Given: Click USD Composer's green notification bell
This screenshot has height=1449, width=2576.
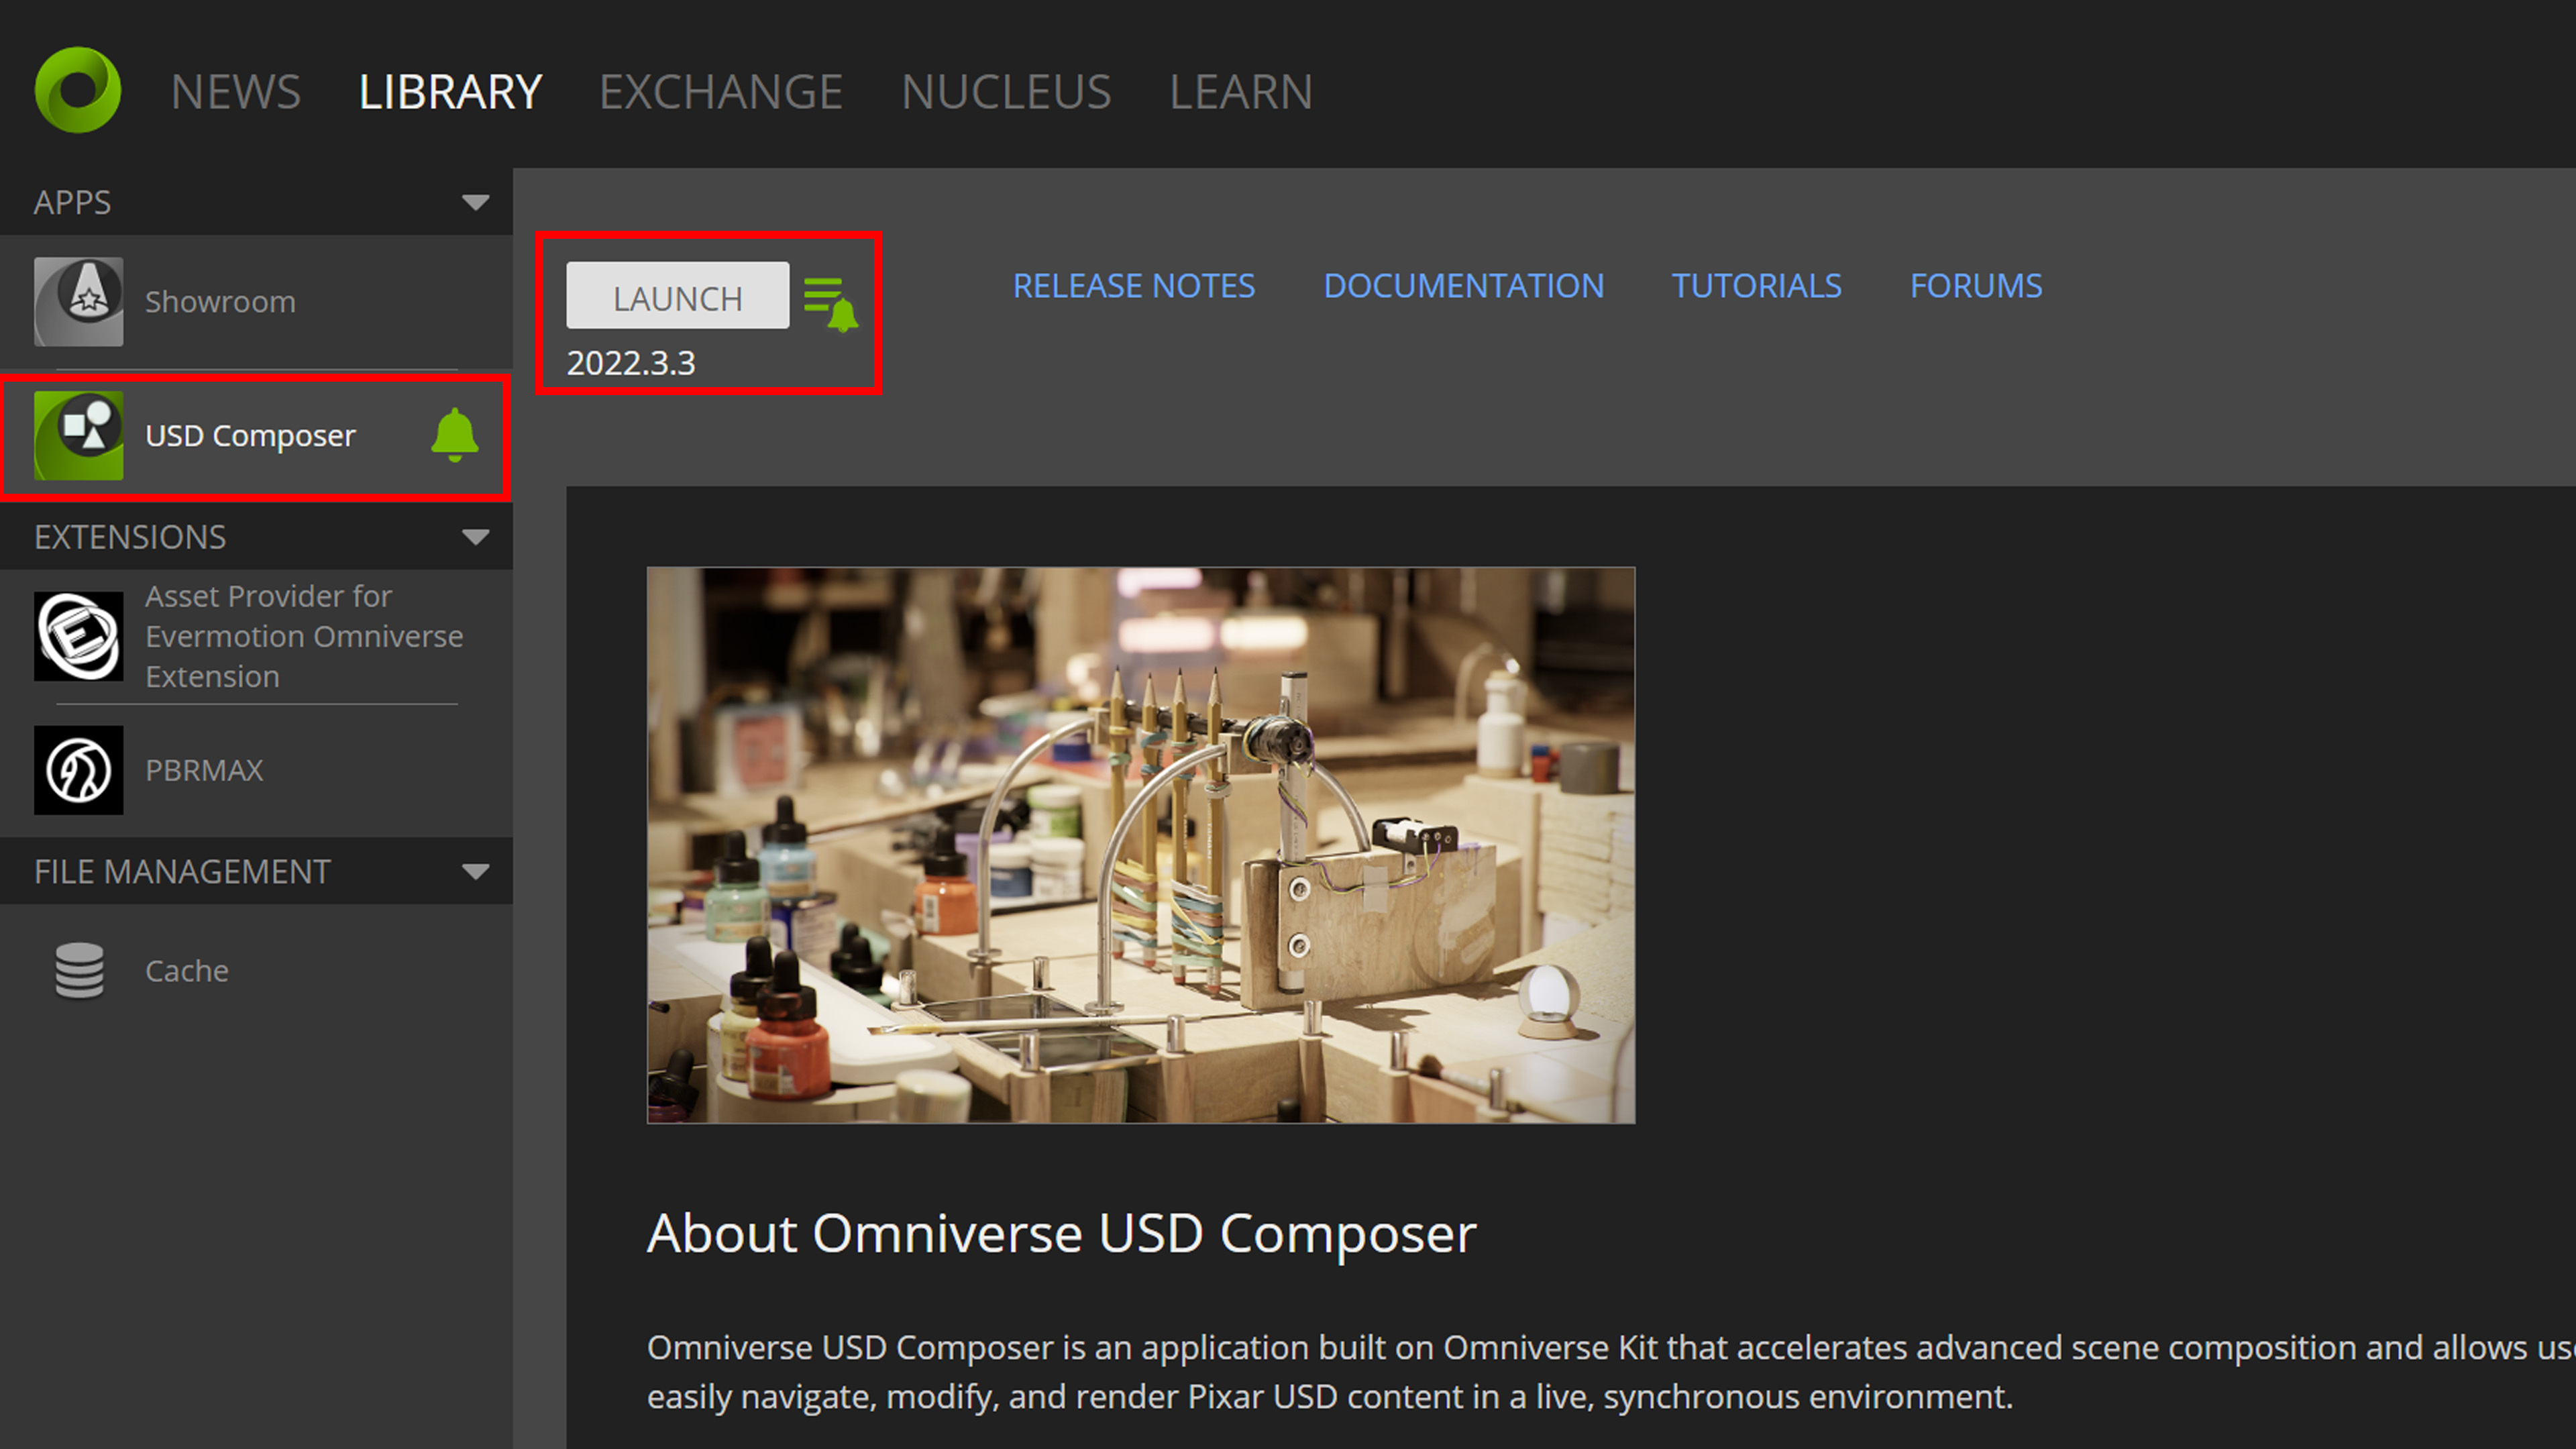Looking at the screenshot, I should (x=454, y=435).
